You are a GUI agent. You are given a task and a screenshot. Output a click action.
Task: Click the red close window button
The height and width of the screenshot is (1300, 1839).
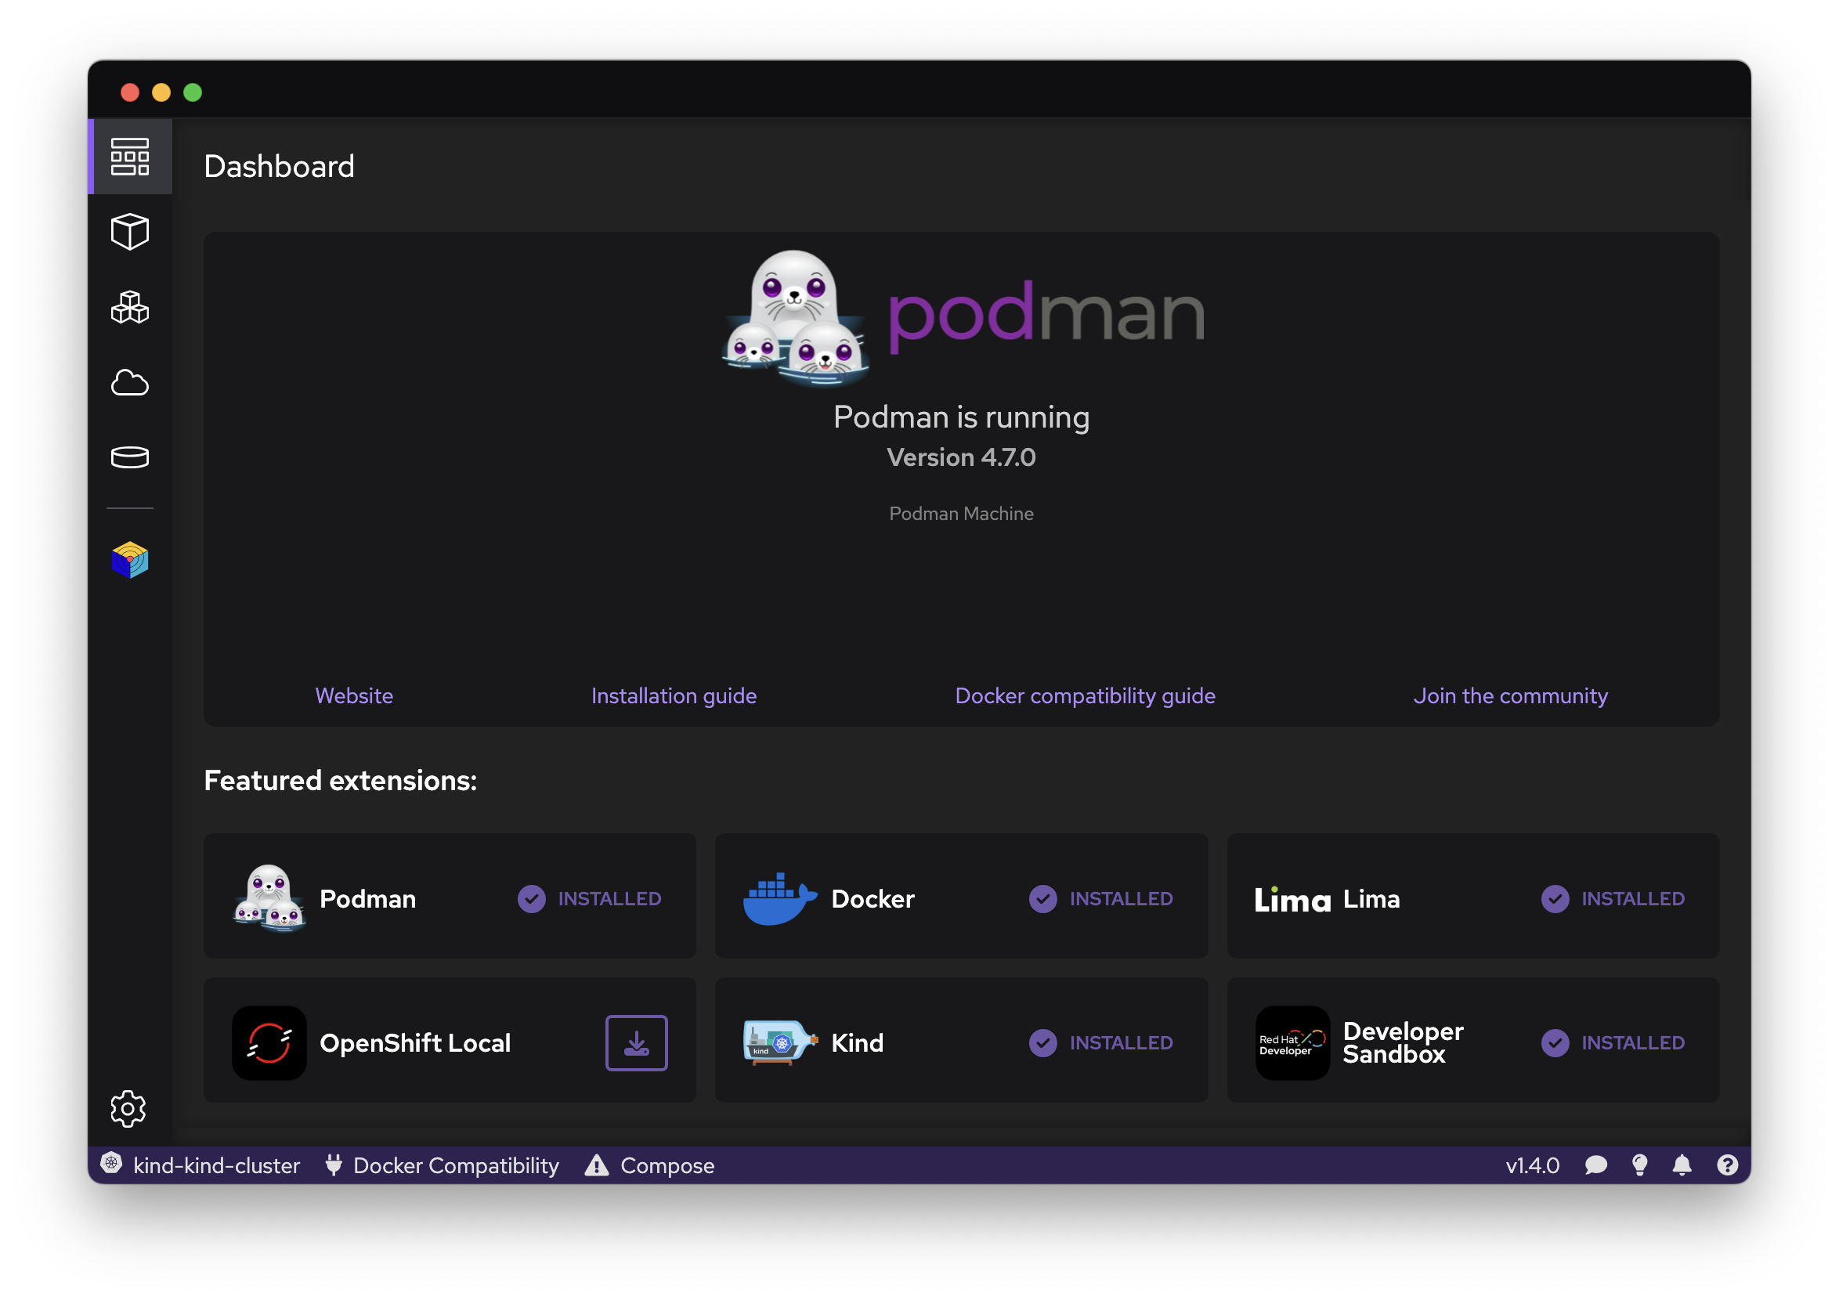tap(130, 92)
